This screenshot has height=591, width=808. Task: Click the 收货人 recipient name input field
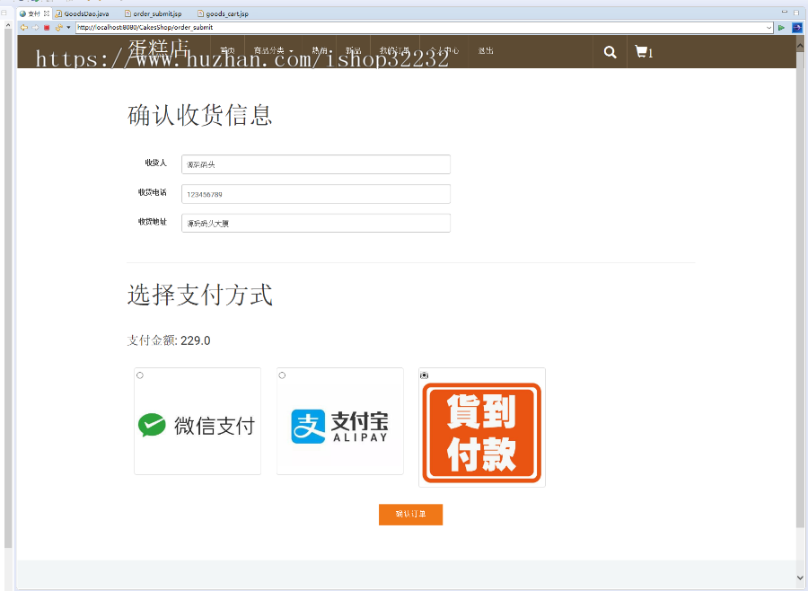[315, 164]
